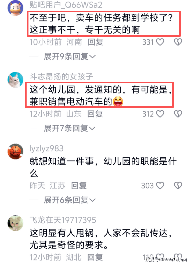Like lyzlyz983's comment with 303 likes
191x264 pixels.
[160, 186]
